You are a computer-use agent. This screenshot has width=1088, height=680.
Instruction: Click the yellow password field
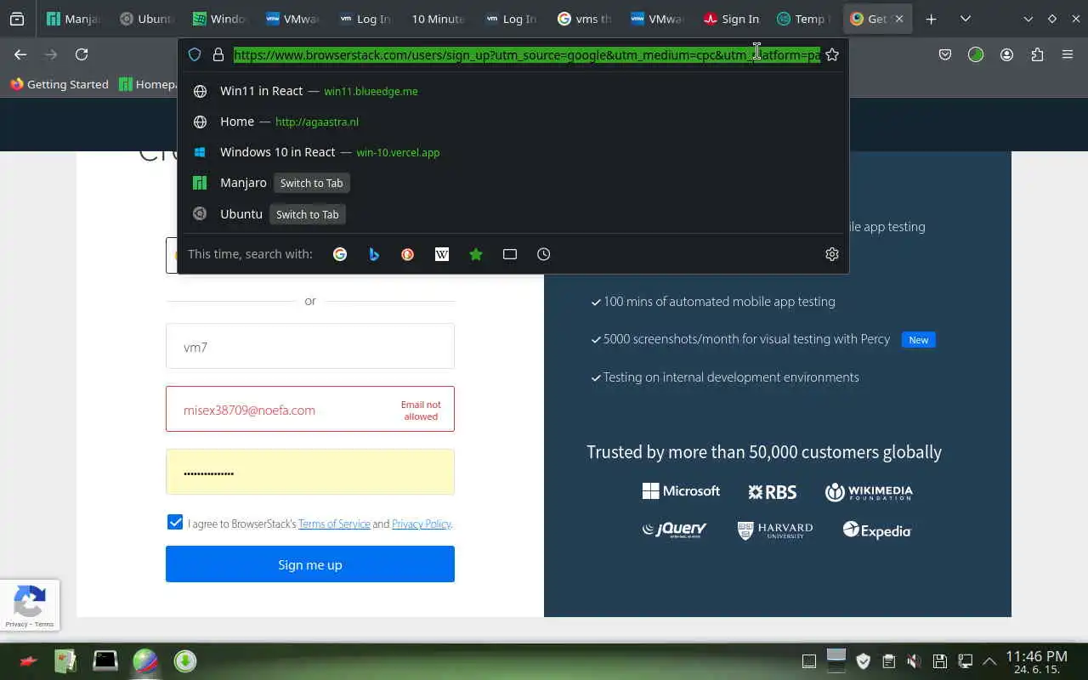pyautogui.click(x=310, y=472)
